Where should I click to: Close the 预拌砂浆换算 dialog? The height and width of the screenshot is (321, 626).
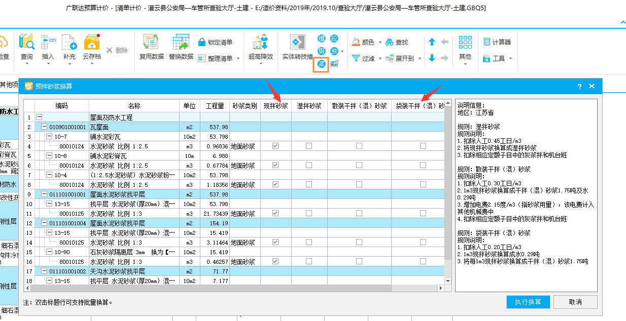[x=592, y=86]
